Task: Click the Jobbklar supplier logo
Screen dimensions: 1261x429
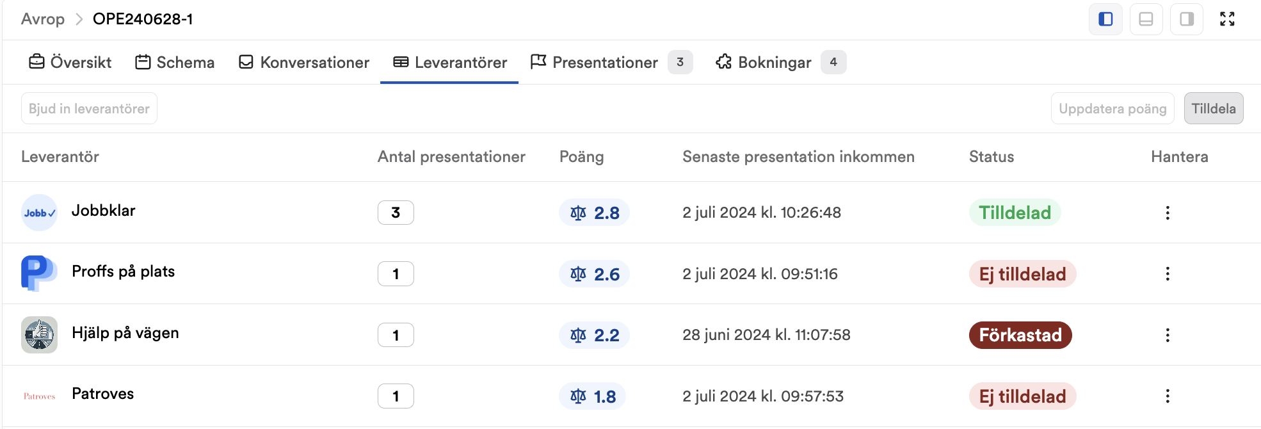Action: (x=39, y=213)
